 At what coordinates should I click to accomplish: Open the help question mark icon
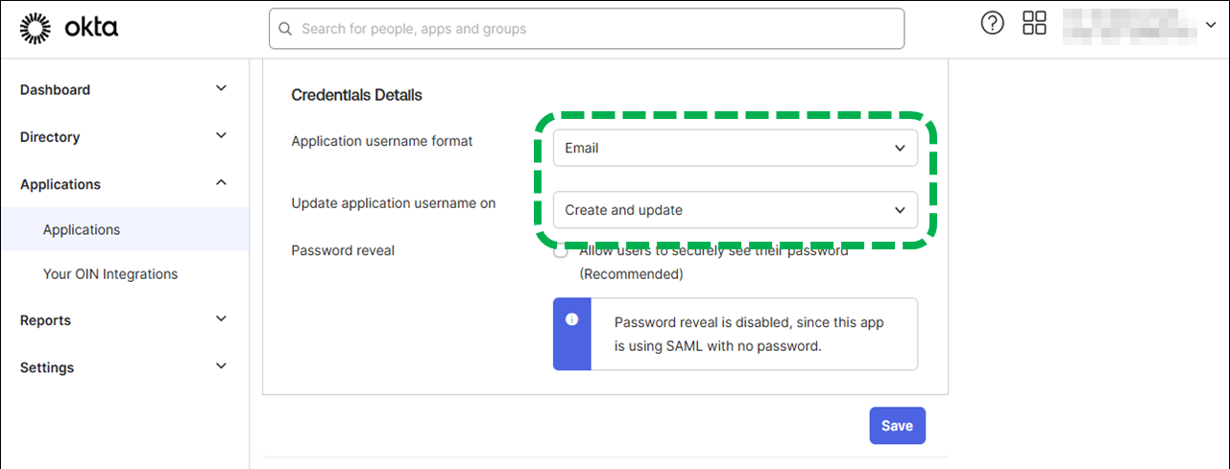[x=992, y=24]
